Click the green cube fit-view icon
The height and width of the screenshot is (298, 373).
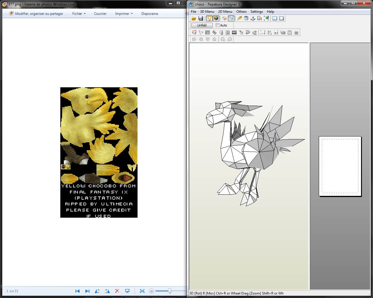pos(266,18)
